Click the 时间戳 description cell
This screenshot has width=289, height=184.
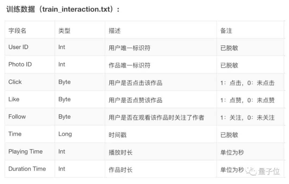(x=117, y=135)
